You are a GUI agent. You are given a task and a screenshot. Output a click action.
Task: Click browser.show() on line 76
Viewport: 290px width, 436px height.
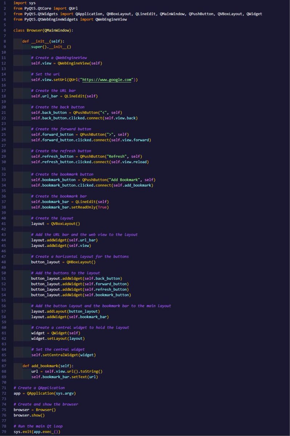click(29, 415)
